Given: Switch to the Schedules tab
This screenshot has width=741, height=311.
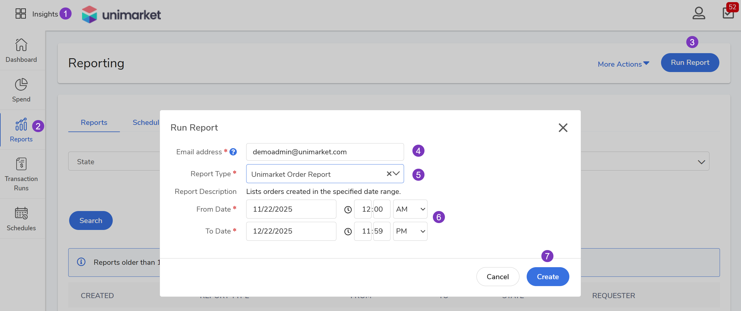Looking at the screenshot, I should [146, 122].
